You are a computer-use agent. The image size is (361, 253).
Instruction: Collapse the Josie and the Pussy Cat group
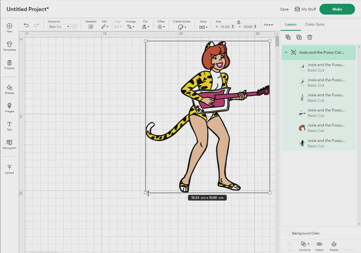pos(286,52)
